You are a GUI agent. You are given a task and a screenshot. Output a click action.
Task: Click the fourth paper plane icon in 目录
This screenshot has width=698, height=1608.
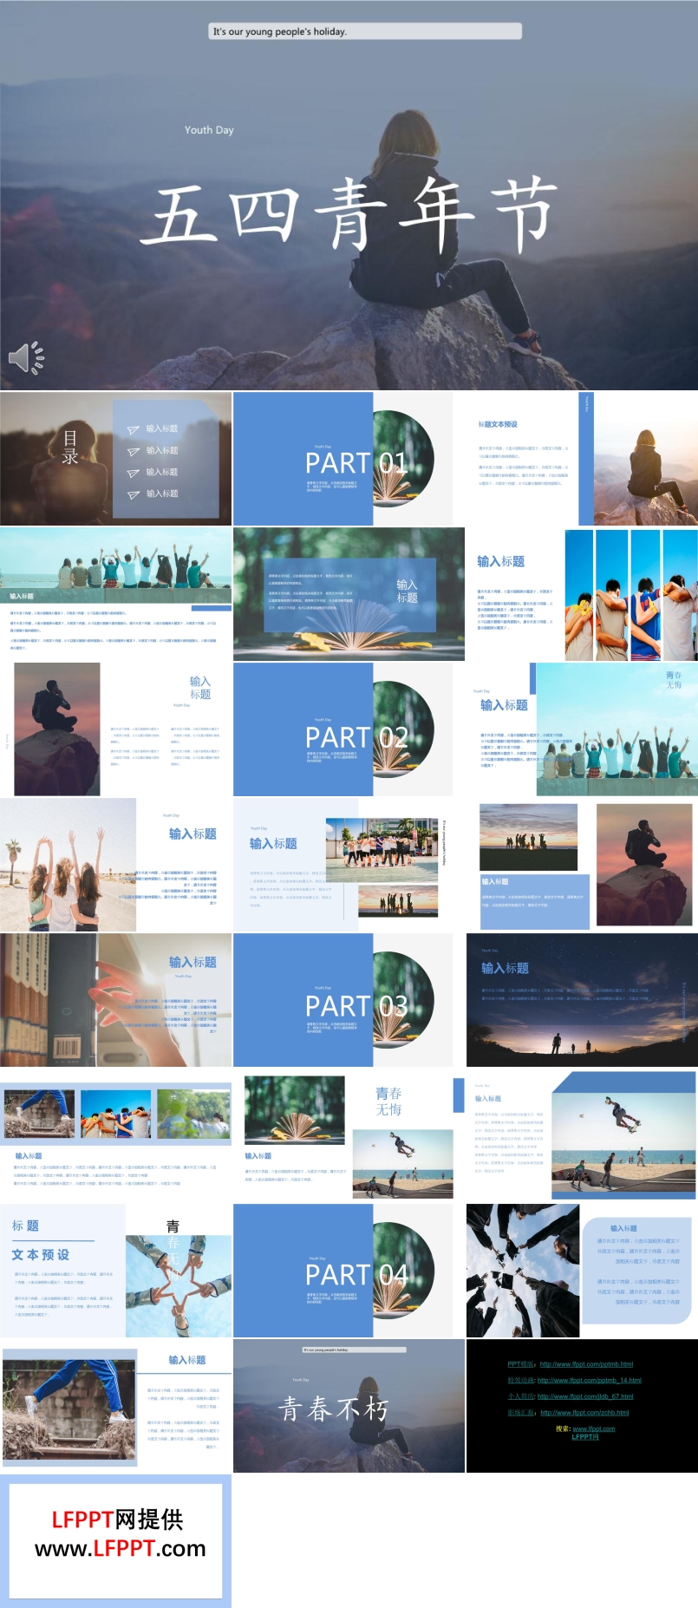pos(134,495)
